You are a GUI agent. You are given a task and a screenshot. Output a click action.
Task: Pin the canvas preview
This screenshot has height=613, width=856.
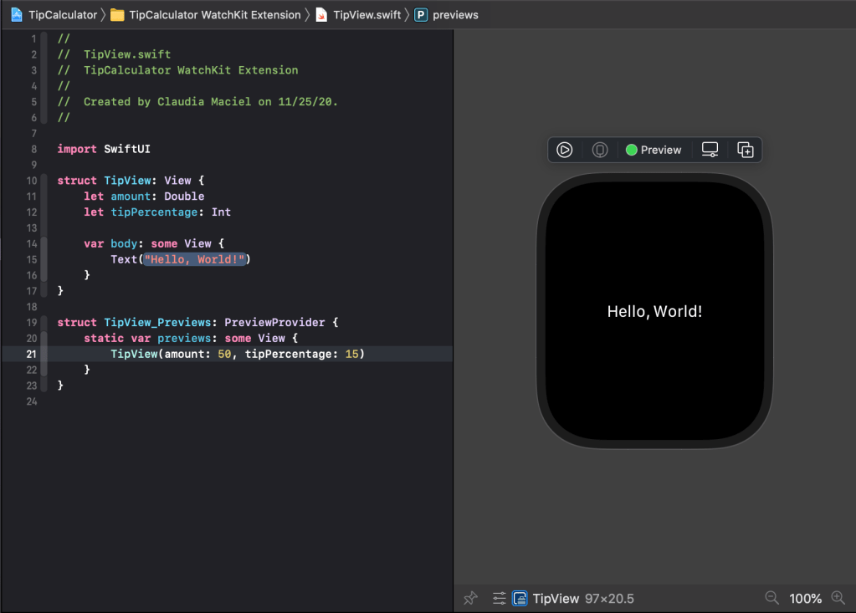coord(471,598)
